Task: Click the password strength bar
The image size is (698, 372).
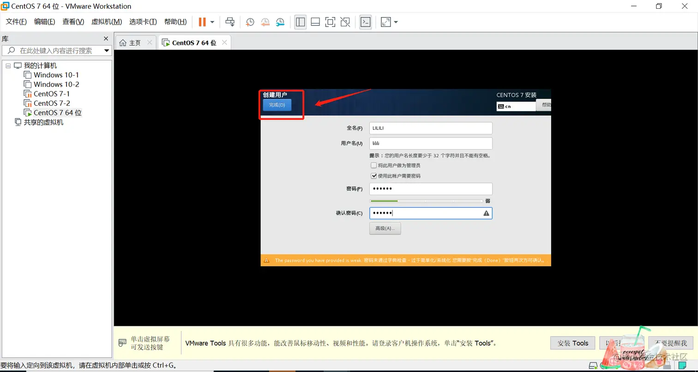Action: click(x=426, y=201)
